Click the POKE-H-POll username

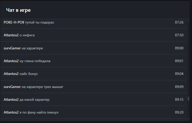point(14,23)
